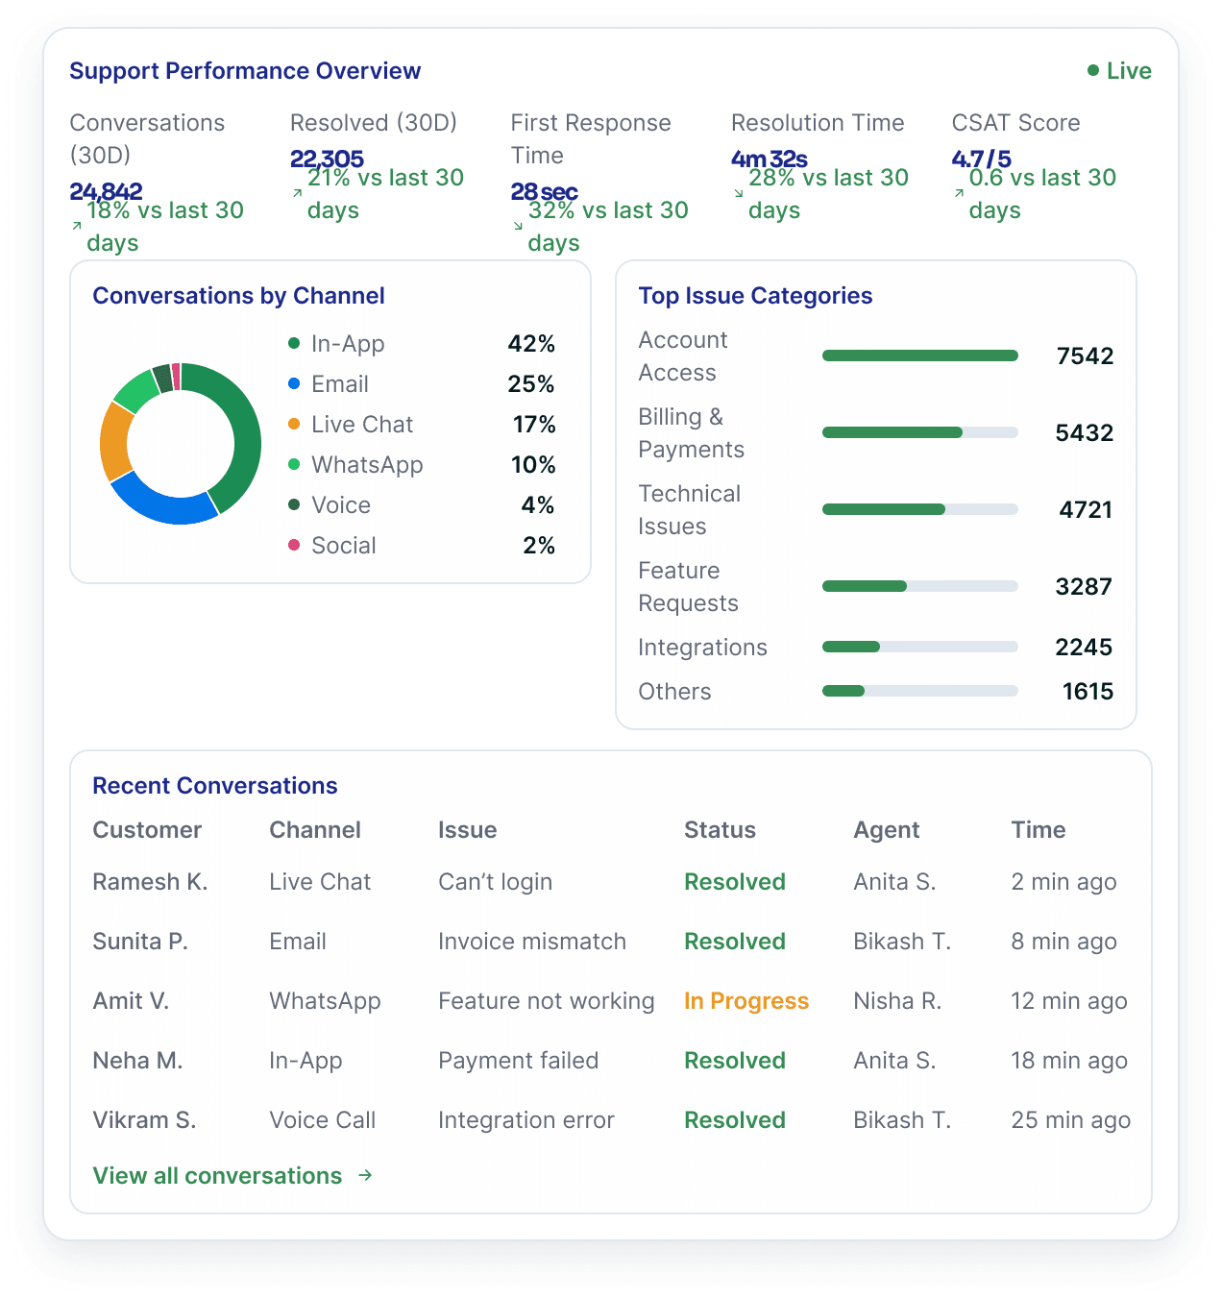Click the Feature not working issue cell
Screen dimensions: 1222x1299
tap(547, 1000)
